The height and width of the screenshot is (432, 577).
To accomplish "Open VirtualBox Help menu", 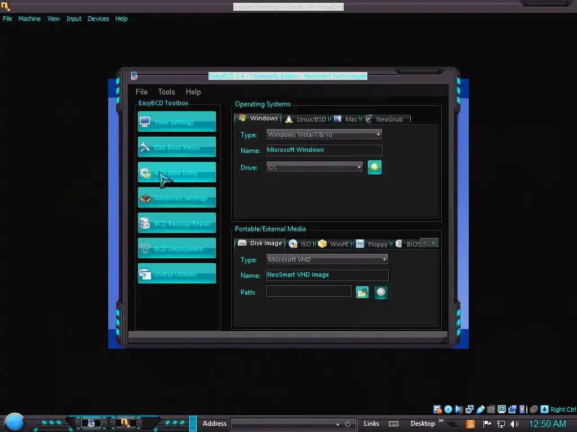I will point(122,19).
